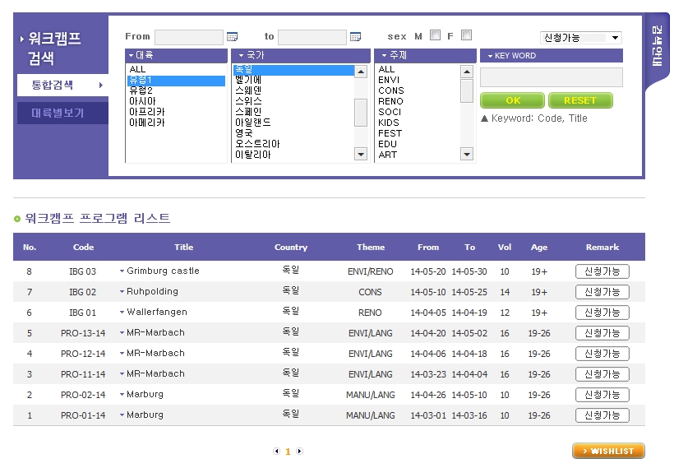Check the M sex checkbox
Viewport: 674px width, 468px height.
[435, 35]
